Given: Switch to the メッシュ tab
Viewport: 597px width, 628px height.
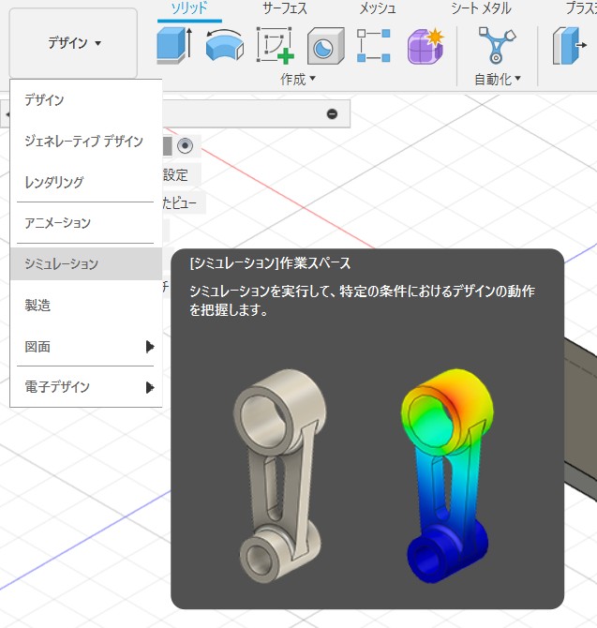Looking at the screenshot, I should click(x=377, y=8).
